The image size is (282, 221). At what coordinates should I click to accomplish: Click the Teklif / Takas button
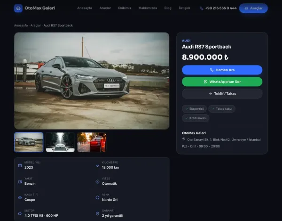pos(222,94)
